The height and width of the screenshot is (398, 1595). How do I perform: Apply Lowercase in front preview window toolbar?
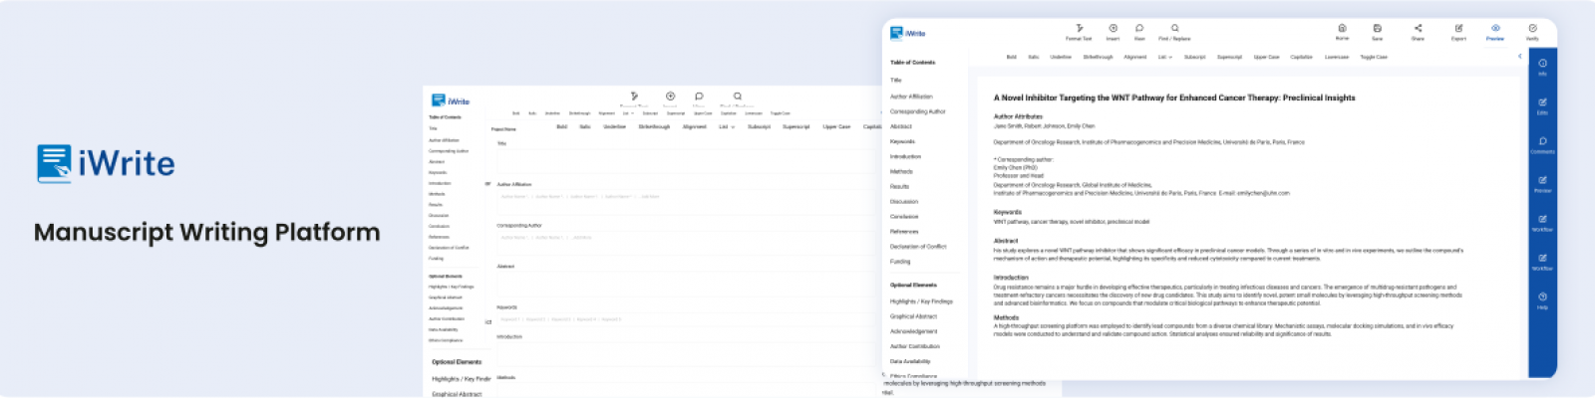click(x=1337, y=57)
